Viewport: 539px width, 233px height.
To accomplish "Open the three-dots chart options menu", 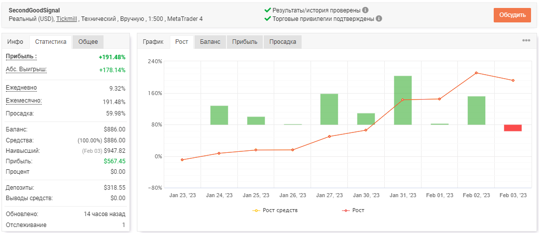I will 526,40.
